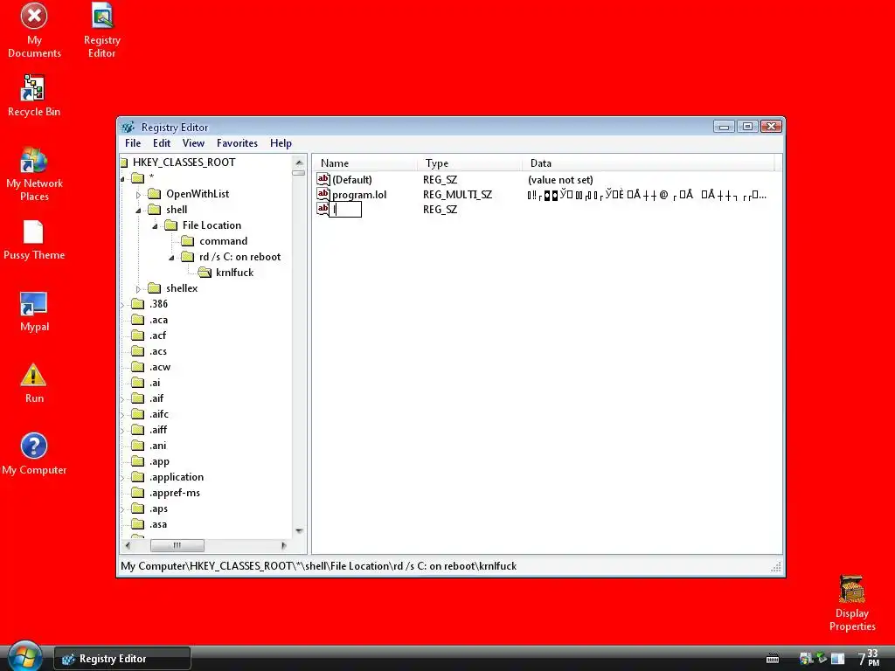Sort values by the Name column header
This screenshot has height=671, width=895.
click(364, 163)
